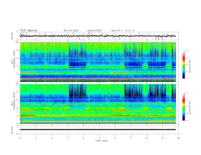Click the "4" tick on the time axis

point(83,138)
